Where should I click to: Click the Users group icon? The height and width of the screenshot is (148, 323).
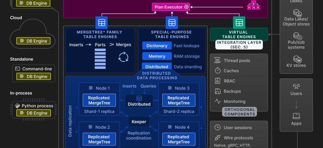296,87
